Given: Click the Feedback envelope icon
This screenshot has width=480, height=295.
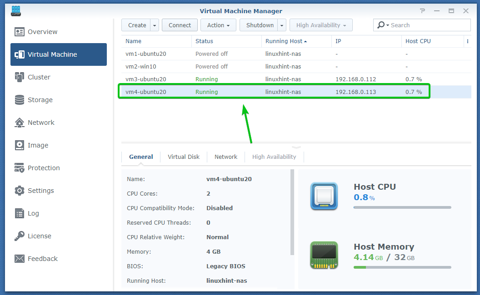Looking at the screenshot, I should click(x=20, y=259).
